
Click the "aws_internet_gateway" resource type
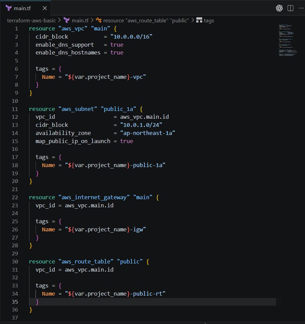point(94,197)
